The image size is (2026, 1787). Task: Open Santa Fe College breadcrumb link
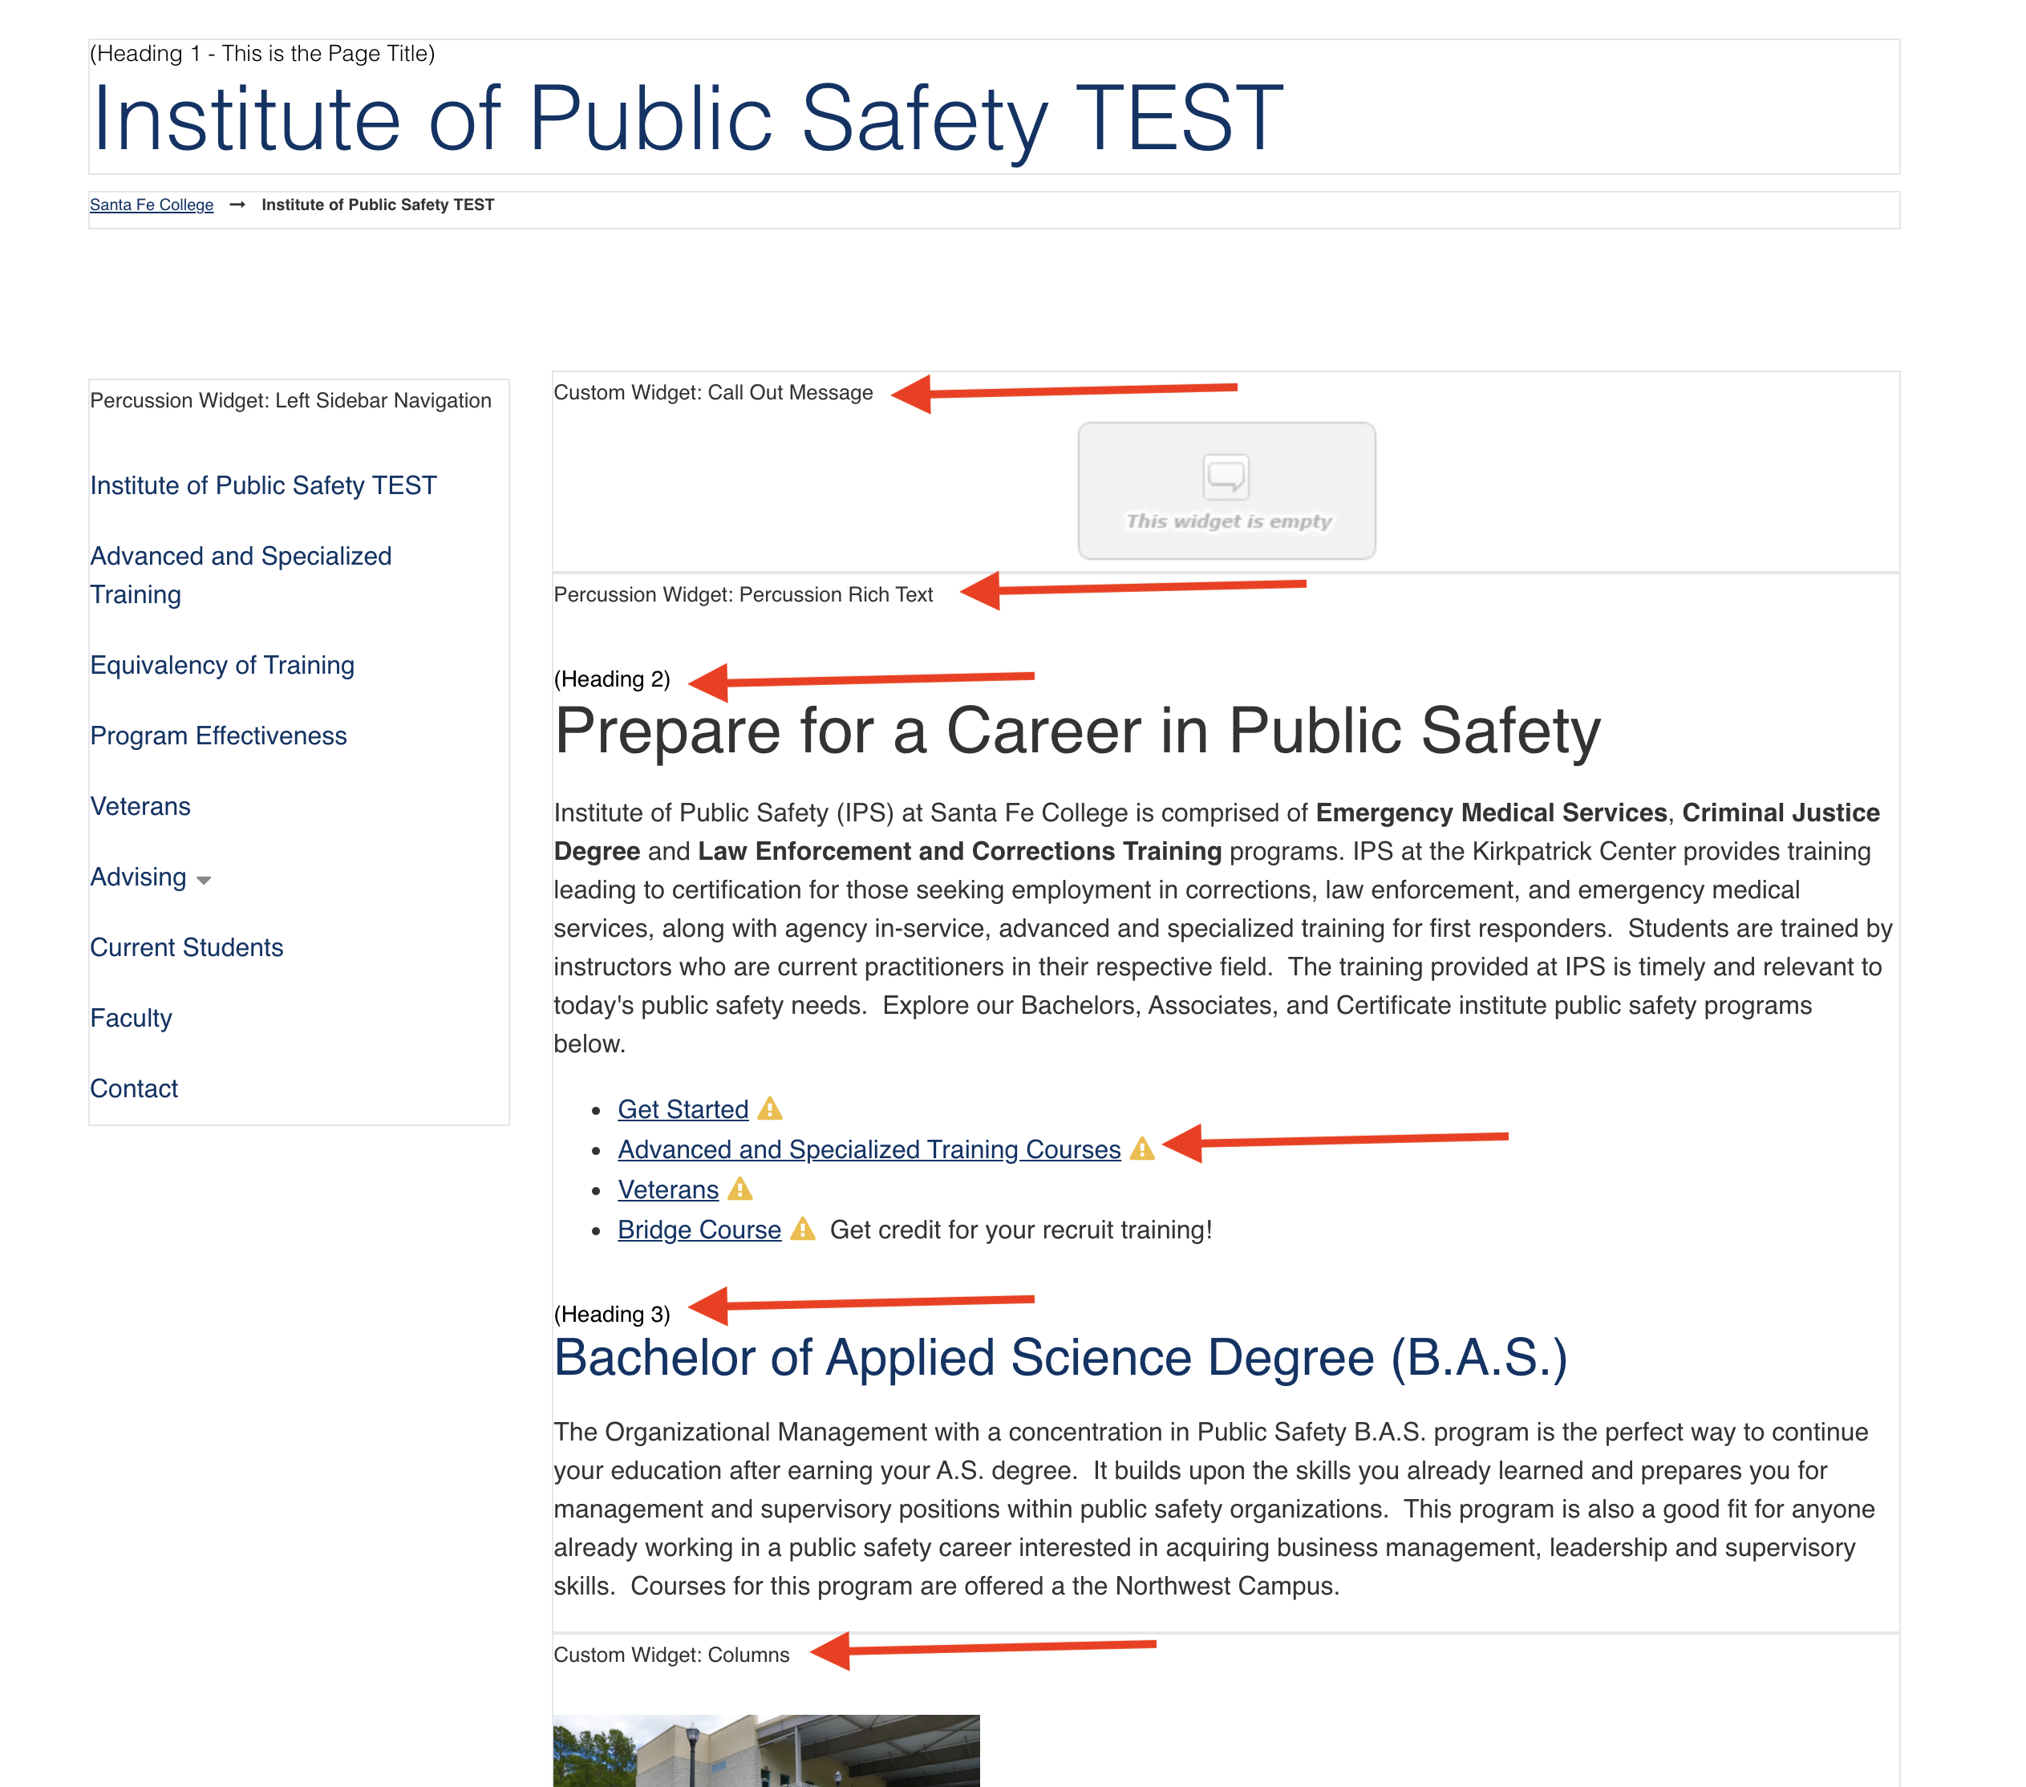click(152, 205)
